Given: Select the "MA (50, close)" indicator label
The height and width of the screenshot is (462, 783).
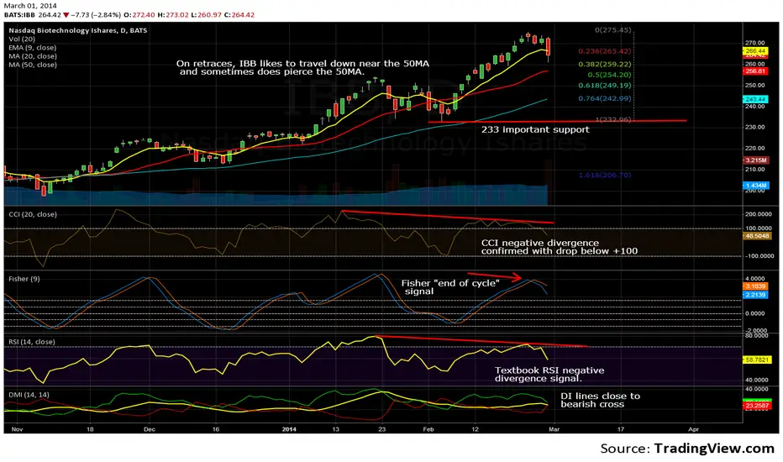Looking at the screenshot, I should pos(32,65).
